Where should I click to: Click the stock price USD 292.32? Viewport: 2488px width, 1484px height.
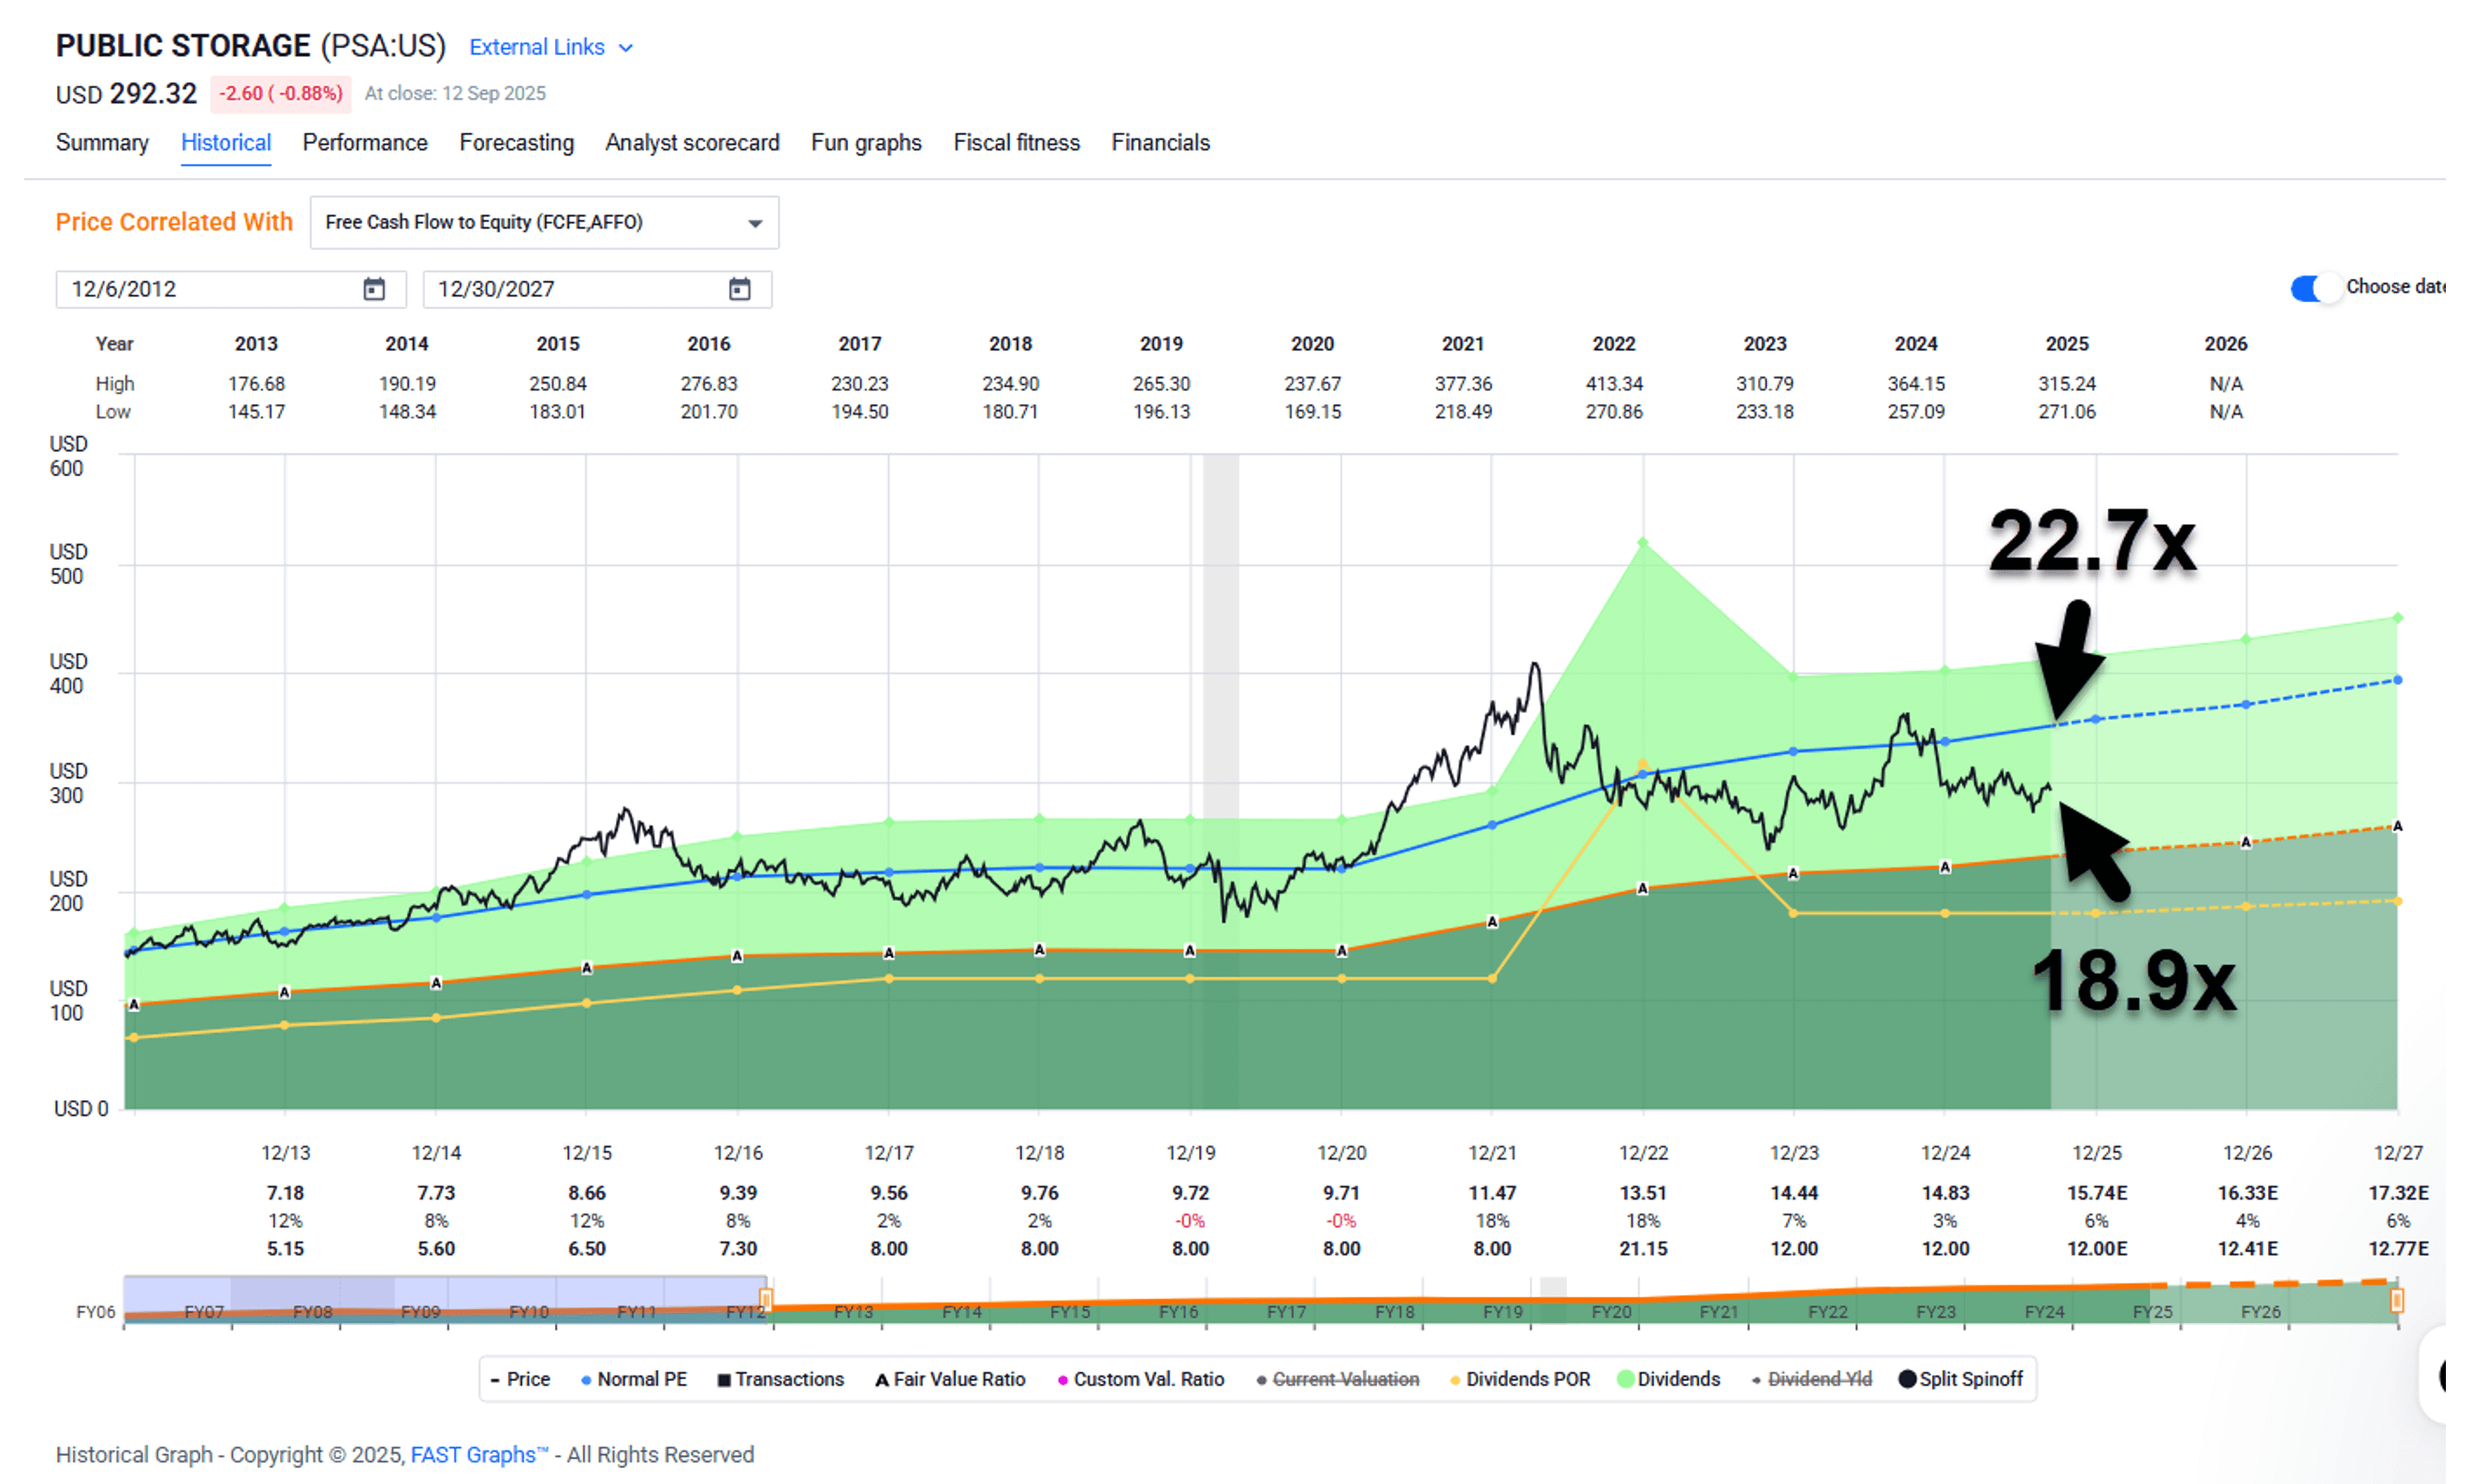(126, 94)
